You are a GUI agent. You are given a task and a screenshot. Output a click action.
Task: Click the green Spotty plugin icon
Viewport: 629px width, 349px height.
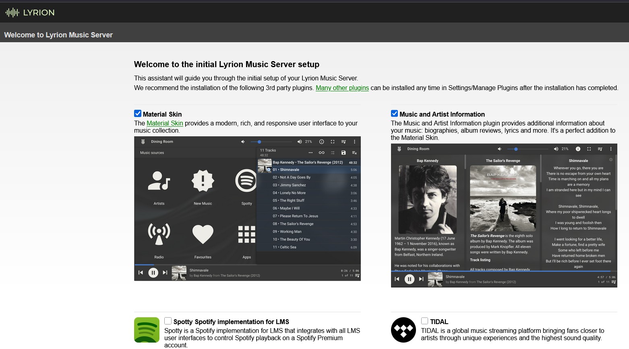click(147, 330)
